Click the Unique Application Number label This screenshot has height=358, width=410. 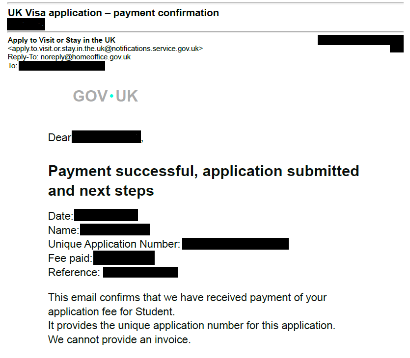114,244
